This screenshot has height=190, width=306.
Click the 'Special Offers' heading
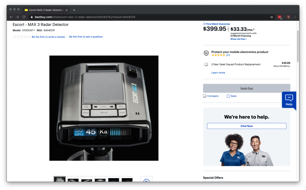point(213,178)
